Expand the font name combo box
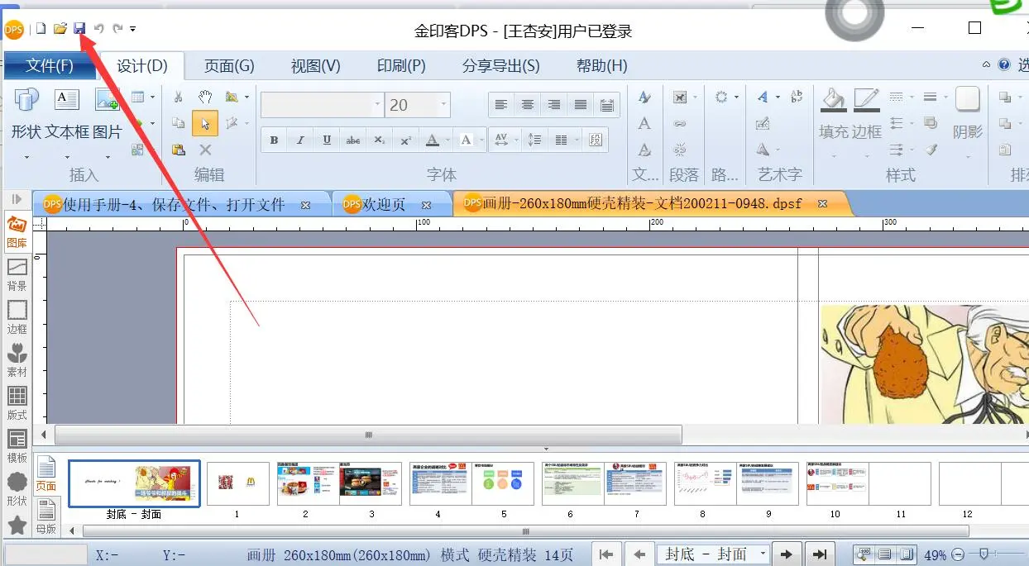 tap(377, 105)
